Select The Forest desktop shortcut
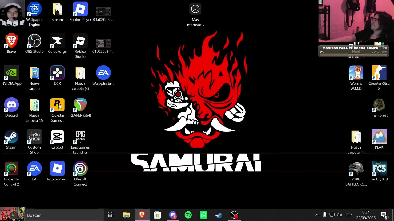The height and width of the screenshot is (221, 394). tap(379, 108)
